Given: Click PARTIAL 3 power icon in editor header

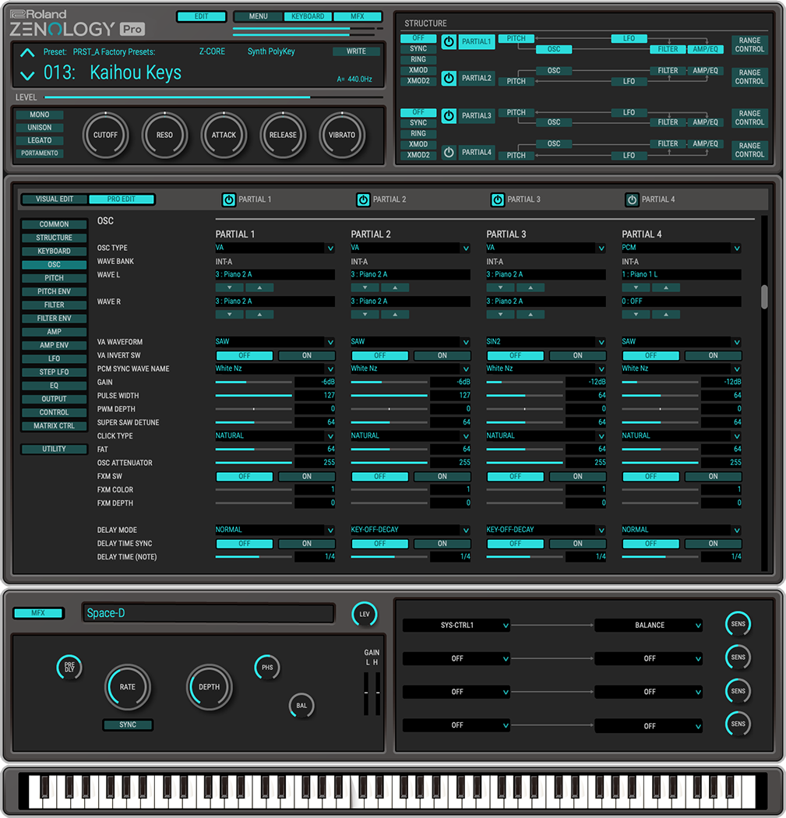Looking at the screenshot, I should 498,199.
